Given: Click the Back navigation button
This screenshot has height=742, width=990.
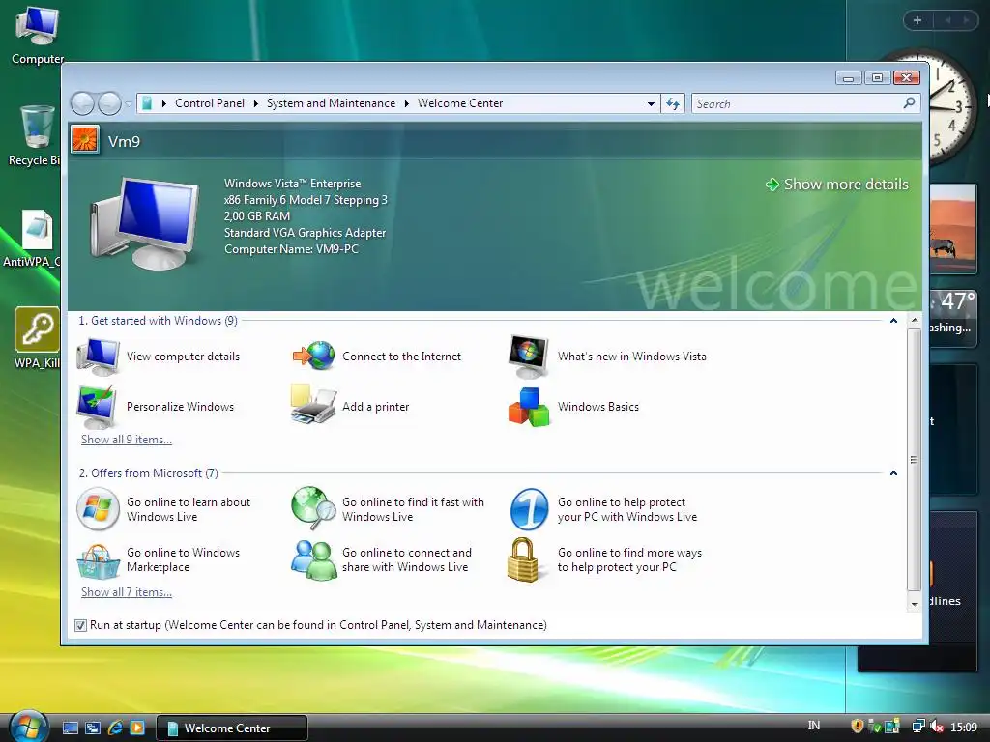Looking at the screenshot, I should click(x=82, y=103).
